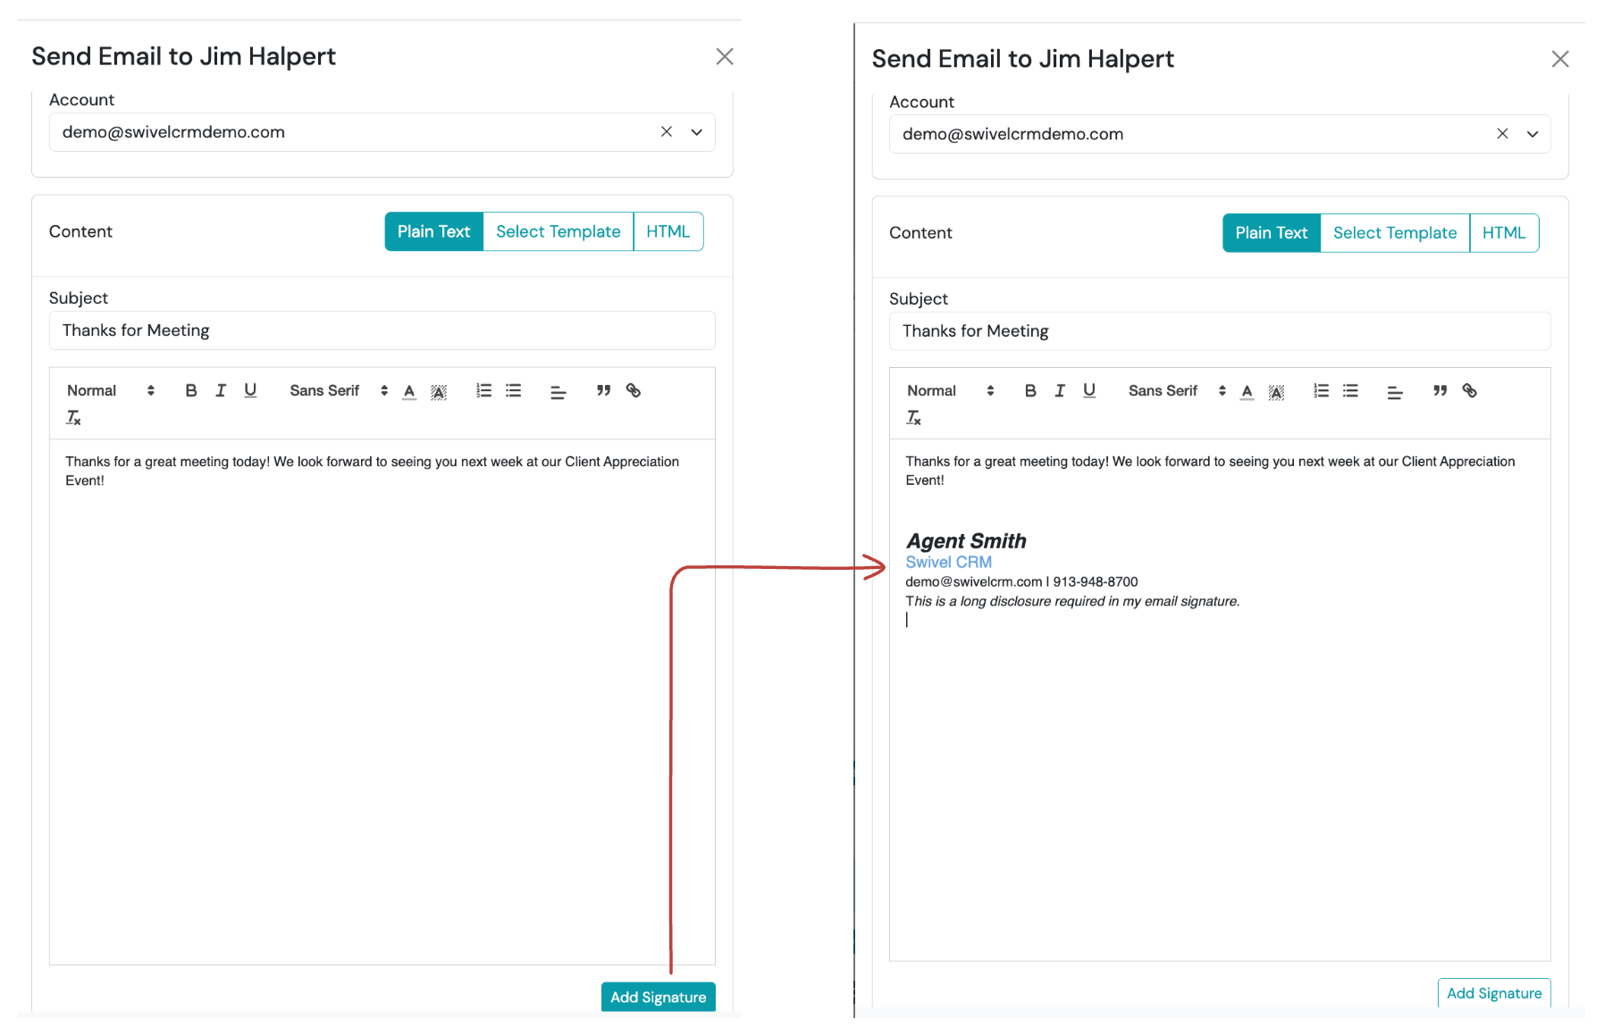Insert numbered list in right editor
The image size is (1604, 1036).
(1321, 390)
